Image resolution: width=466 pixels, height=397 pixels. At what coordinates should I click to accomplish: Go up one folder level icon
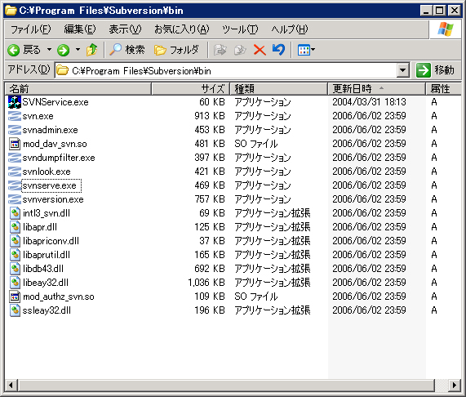(x=91, y=50)
